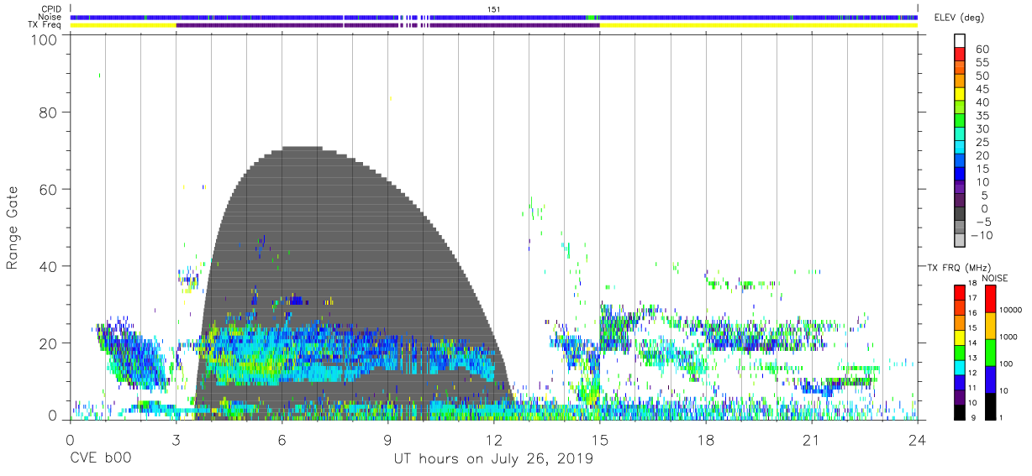Click the x-axis tick label '21'

click(x=811, y=440)
